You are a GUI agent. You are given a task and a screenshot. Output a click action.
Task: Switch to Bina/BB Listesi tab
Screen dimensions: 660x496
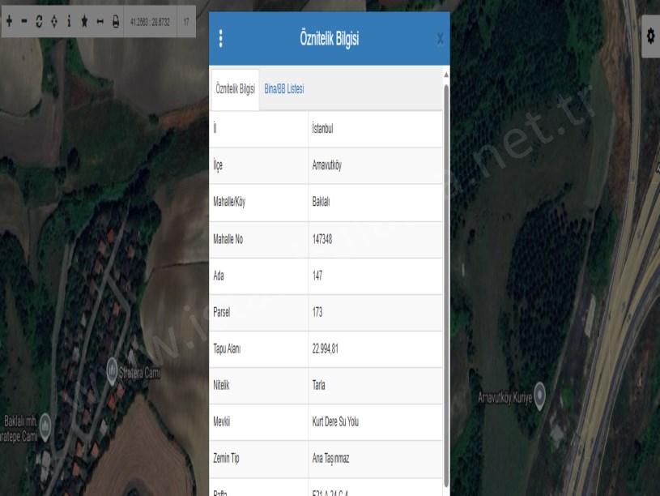tap(284, 89)
